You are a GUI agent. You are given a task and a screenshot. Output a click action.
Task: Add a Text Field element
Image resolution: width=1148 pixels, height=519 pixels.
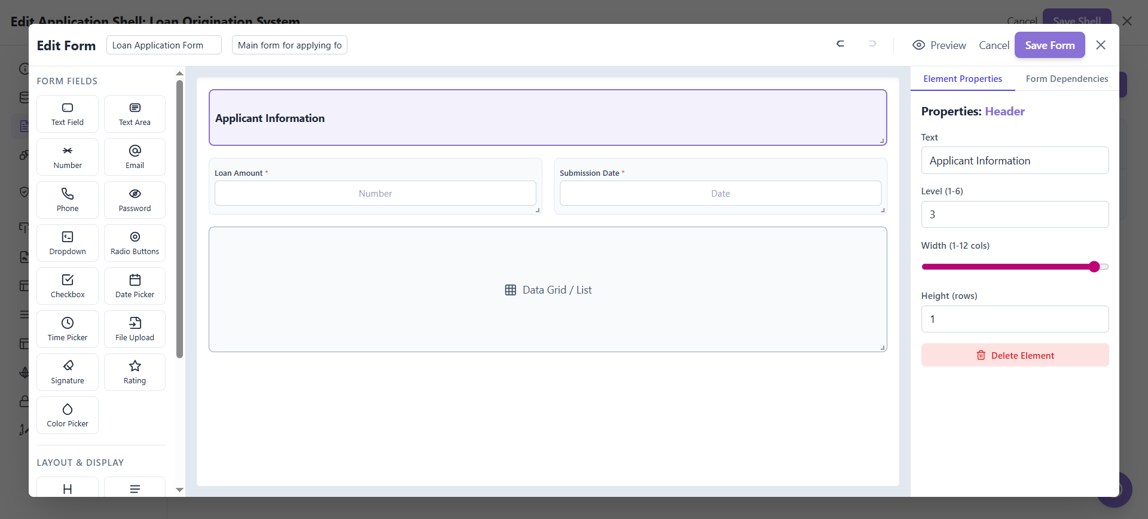point(68,114)
